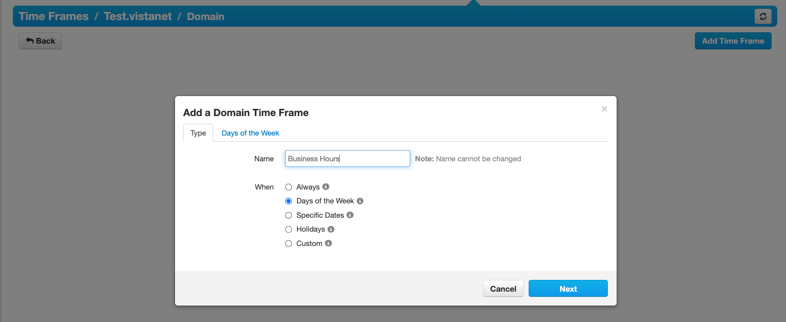Image resolution: width=786 pixels, height=322 pixels.
Task: Choose the Custom radio option
Action: click(289, 243)
